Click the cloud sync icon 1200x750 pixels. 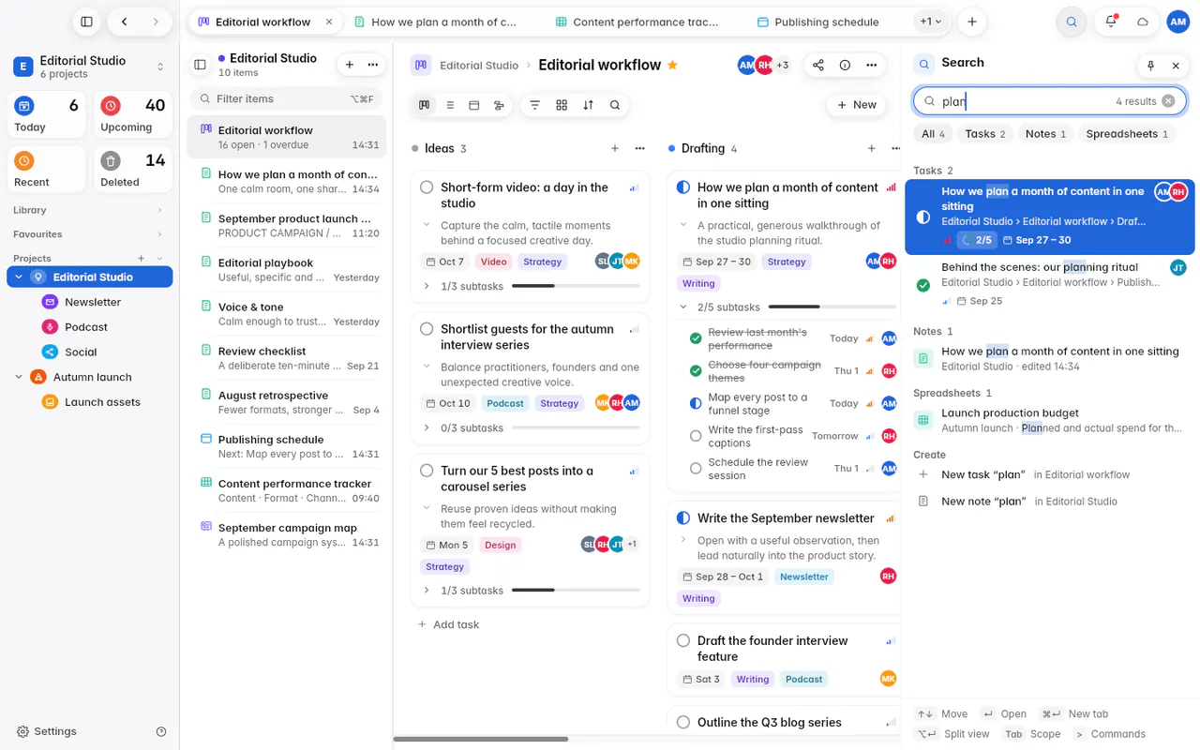[x=1143, y=22]
